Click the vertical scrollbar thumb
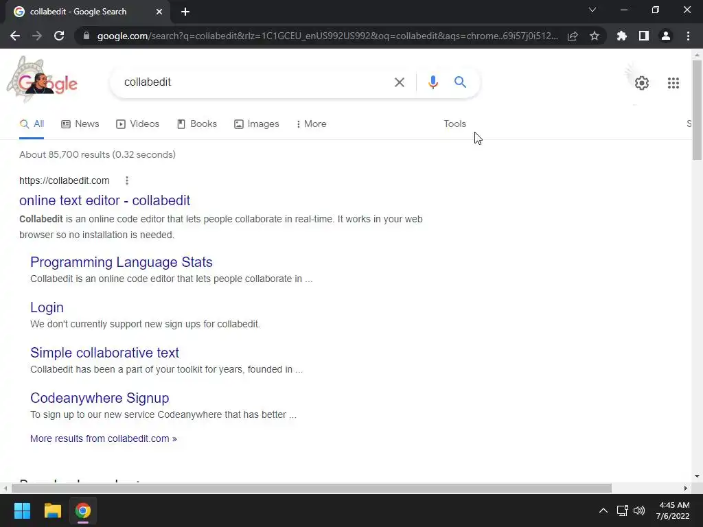Viewport: 703px width, 527px height. (697, 110)
